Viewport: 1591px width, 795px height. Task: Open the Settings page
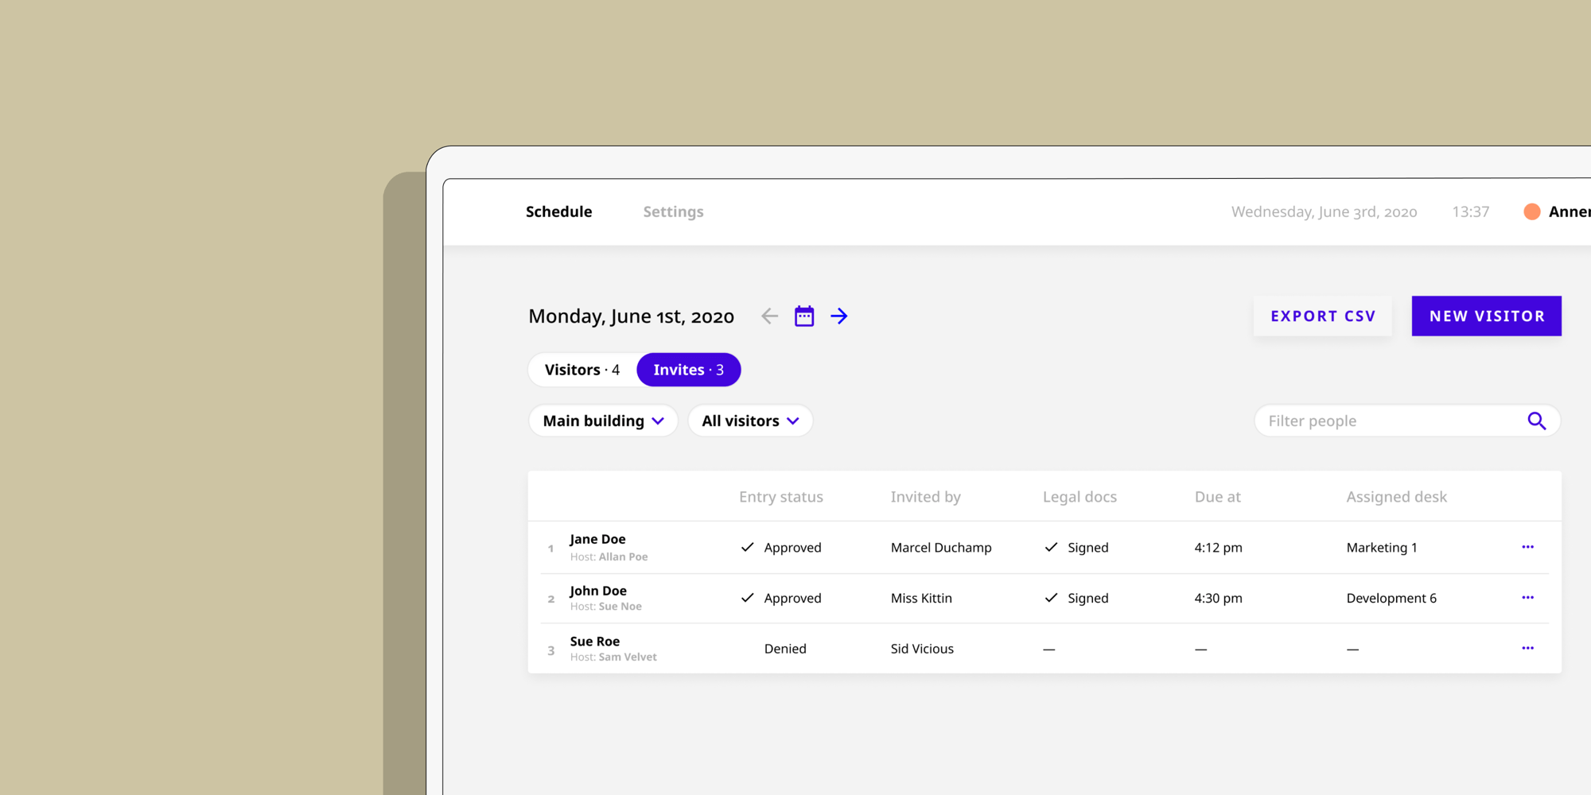tap(673, 211)
